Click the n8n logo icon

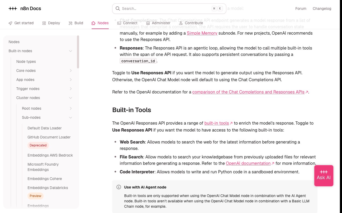point(13,9)
